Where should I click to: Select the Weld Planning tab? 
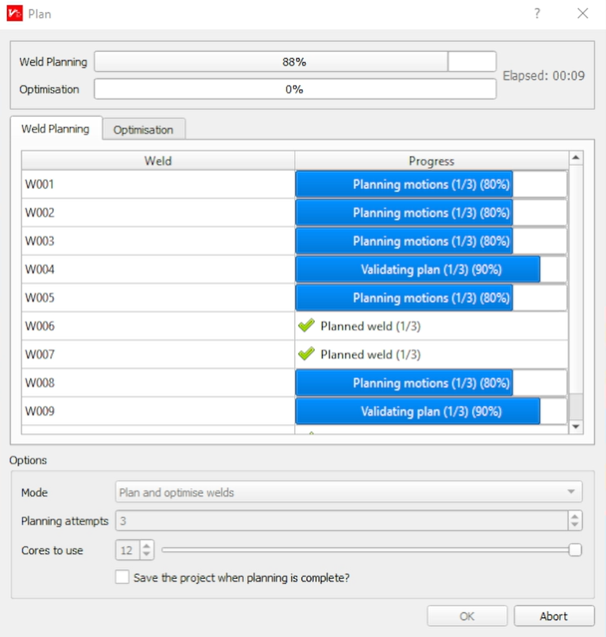point(56,129)
